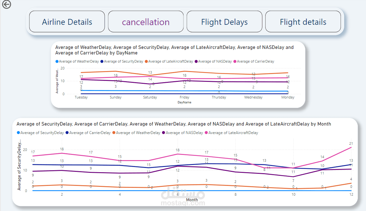Click the Wednesday label on the DayName axis
This screenshot has height=211, width=366.
pos(253,97)
